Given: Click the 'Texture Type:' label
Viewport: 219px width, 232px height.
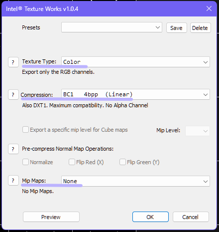Looking at the screenshot, I should 39,61.
